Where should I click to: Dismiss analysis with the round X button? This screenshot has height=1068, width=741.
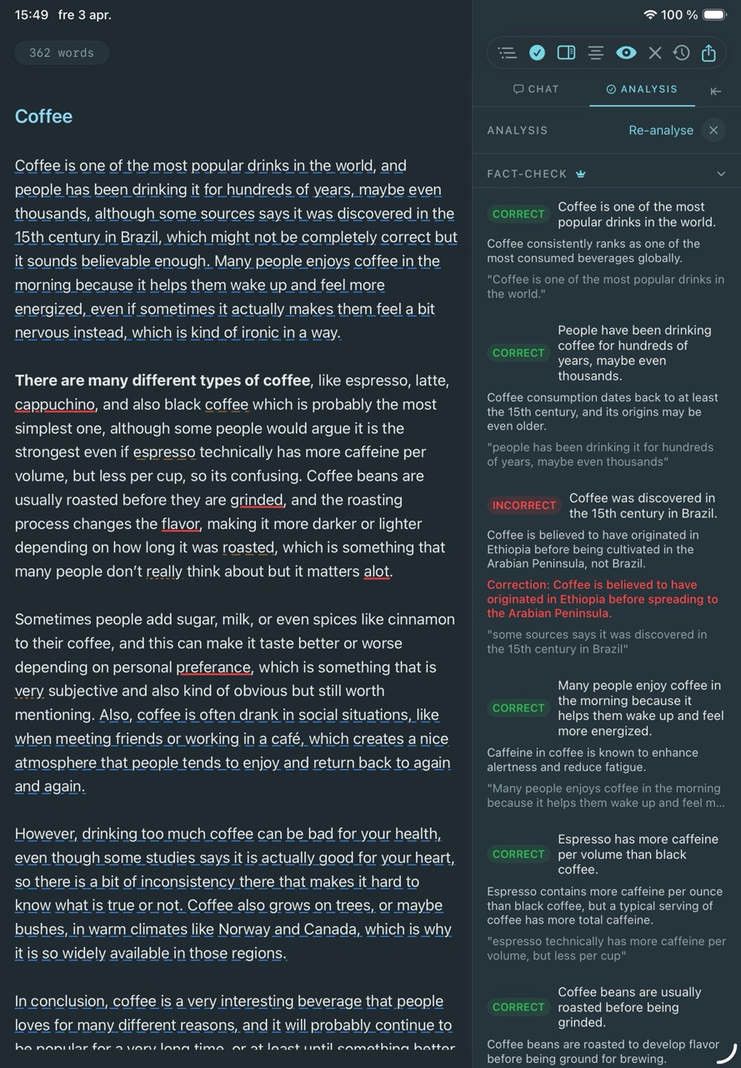pyautogui.click(x=713, y=130)
